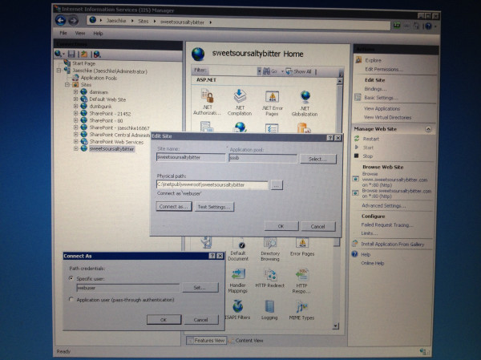Expand sweetsoursaltybitter site node
The height and width of the screenshot is (360, 481).
75,148
